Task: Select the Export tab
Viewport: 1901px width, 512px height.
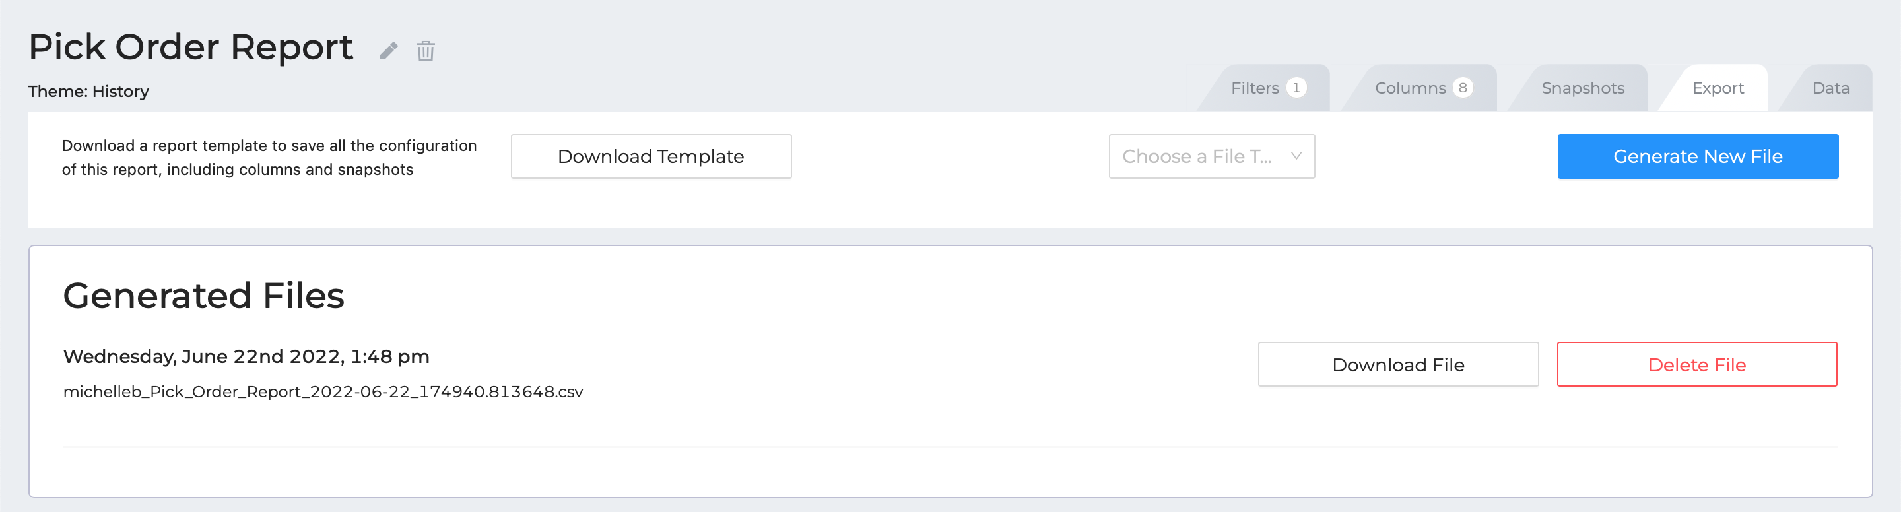Action: [1718, 88]
